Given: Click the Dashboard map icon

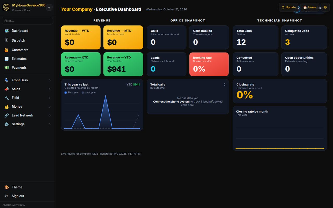Looking at the screenshot, I should click(x=7, y=31).
